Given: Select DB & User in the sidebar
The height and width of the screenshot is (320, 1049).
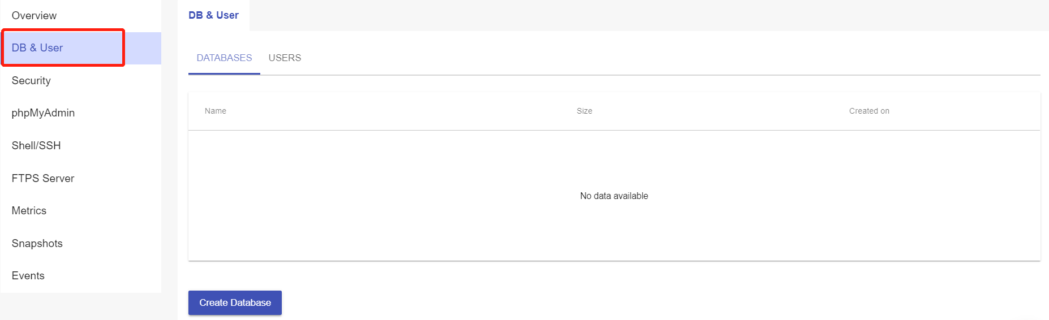Looking at the screenshot, I should pyautogui.click(x=37, y=48).
